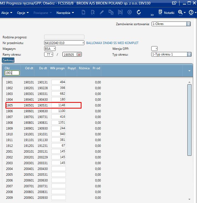Click the Od dt column header
Viewport: 197px width, 203px height.
click(x=29, y=68)
